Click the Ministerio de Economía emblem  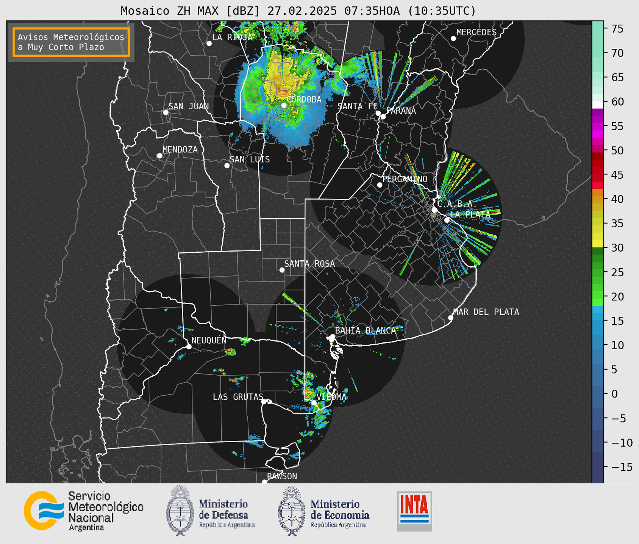tap(291, 511)
